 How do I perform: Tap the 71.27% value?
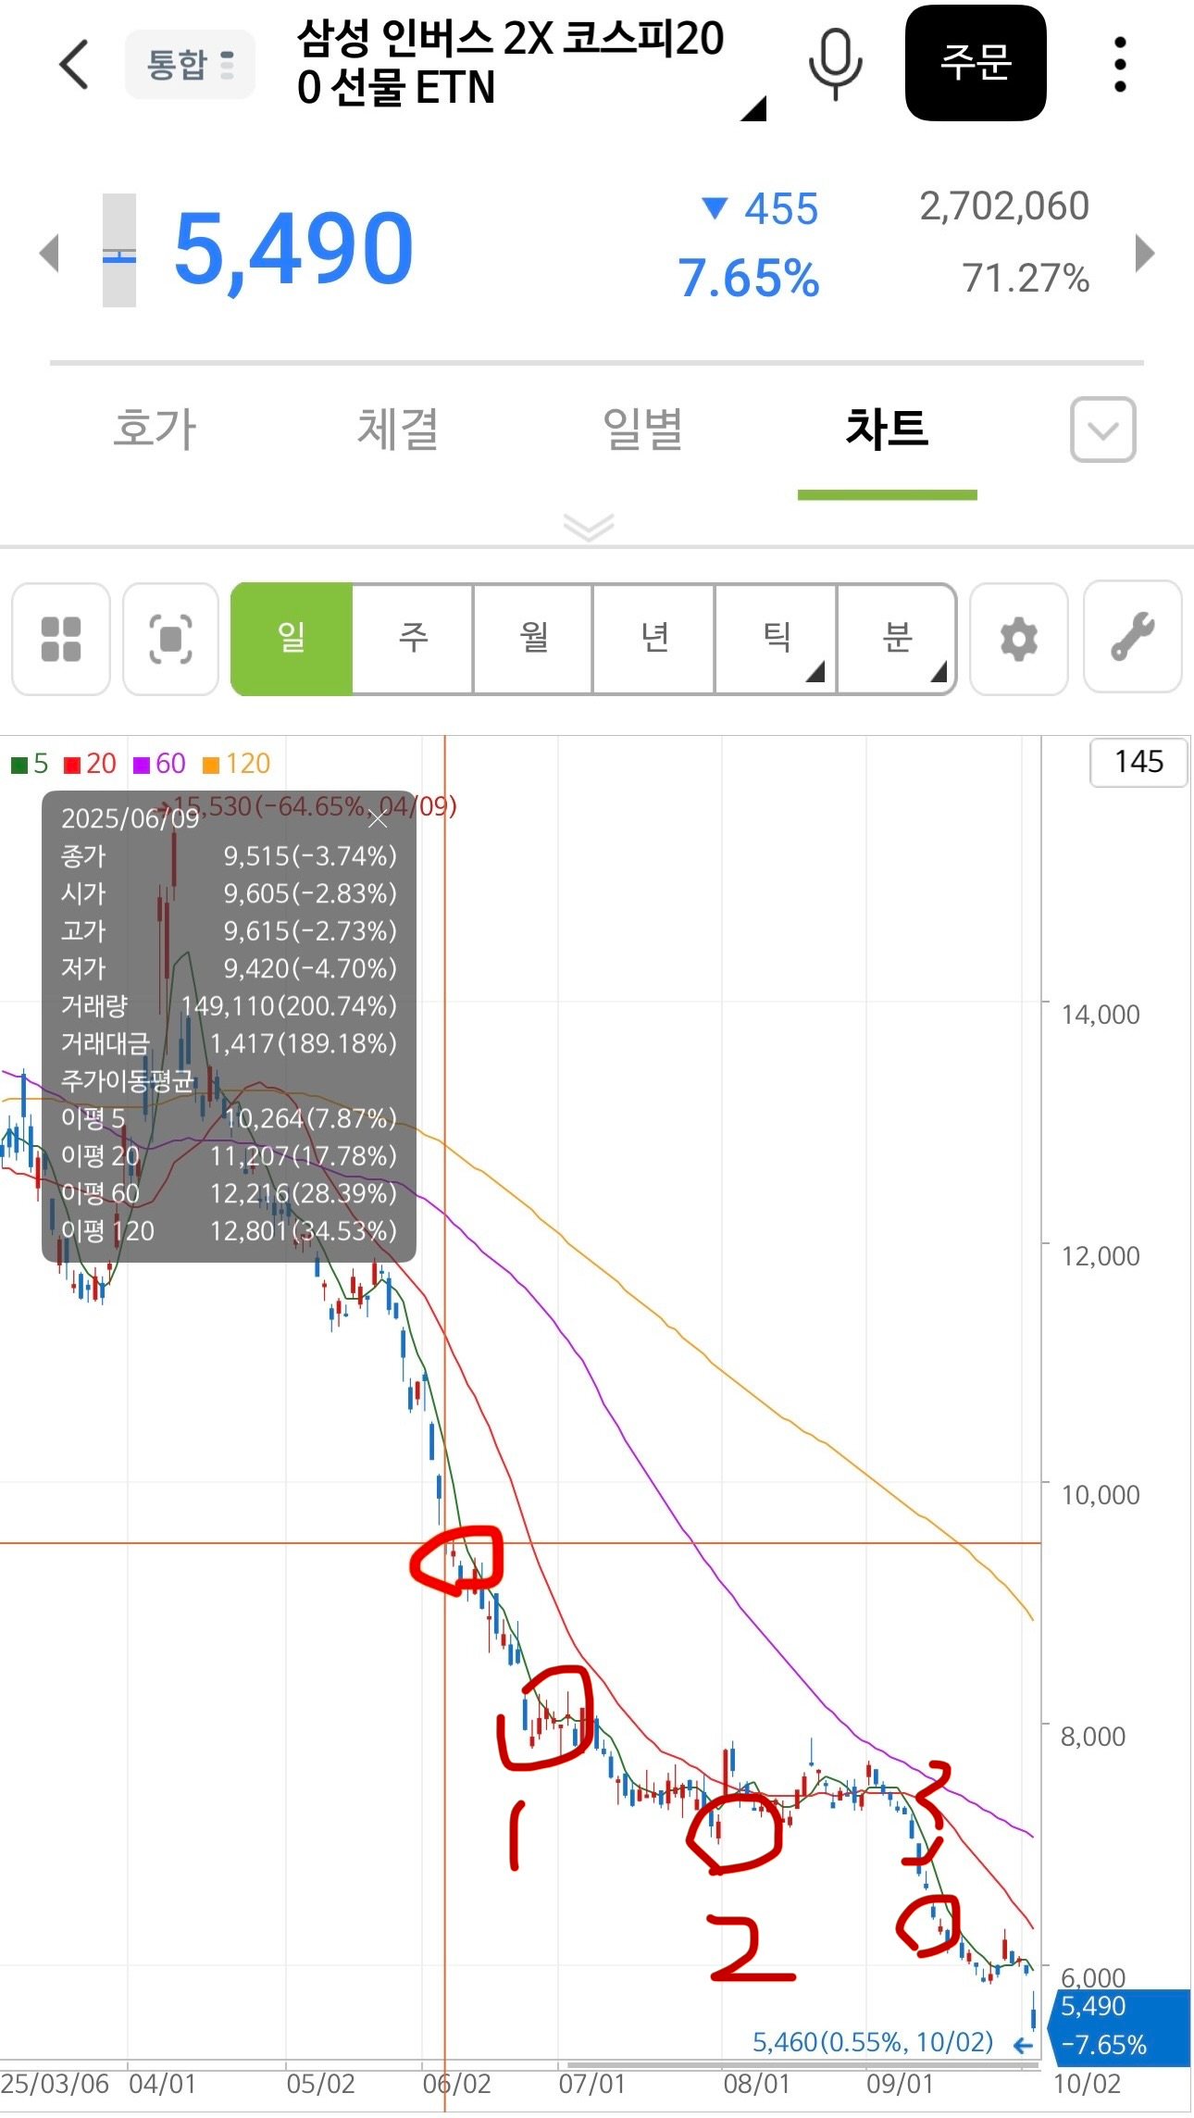tap(1026, 278)
